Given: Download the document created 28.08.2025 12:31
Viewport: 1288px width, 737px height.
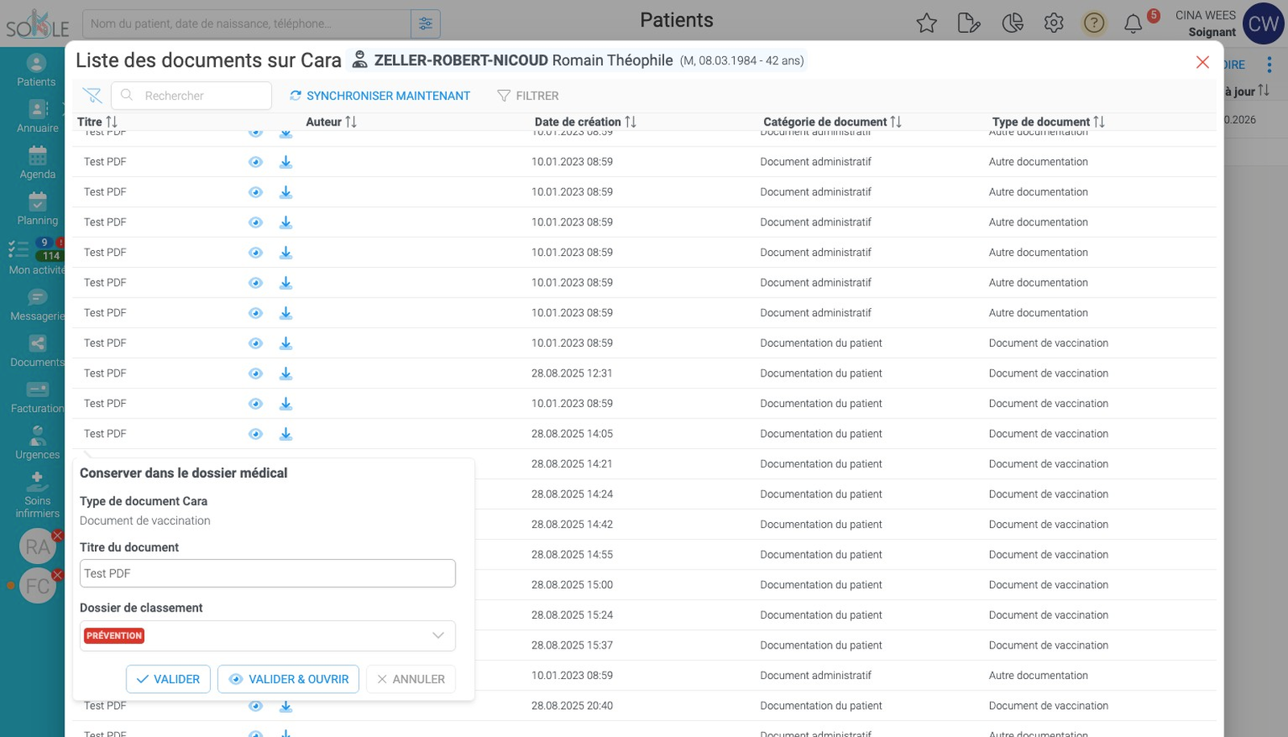Looking at the screenshot, I should point(286,373).
